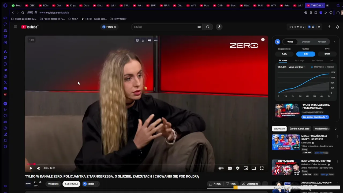The height and width of the screenshot is (193, 343).
Task: Go back to previous page
Action: pyautogui.click(x=13, y=13)
